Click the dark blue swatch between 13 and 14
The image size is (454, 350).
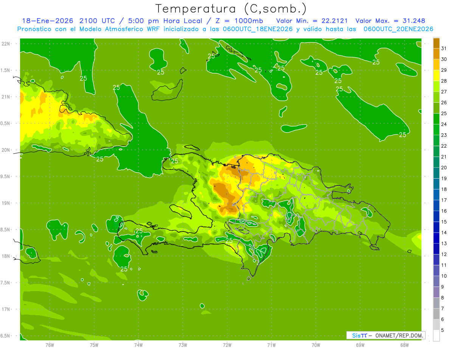point(436,238)
